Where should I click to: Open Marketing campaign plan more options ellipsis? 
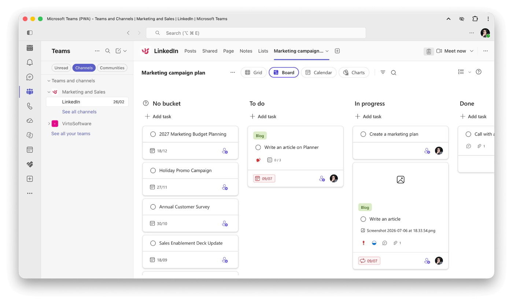coord(233,73)
